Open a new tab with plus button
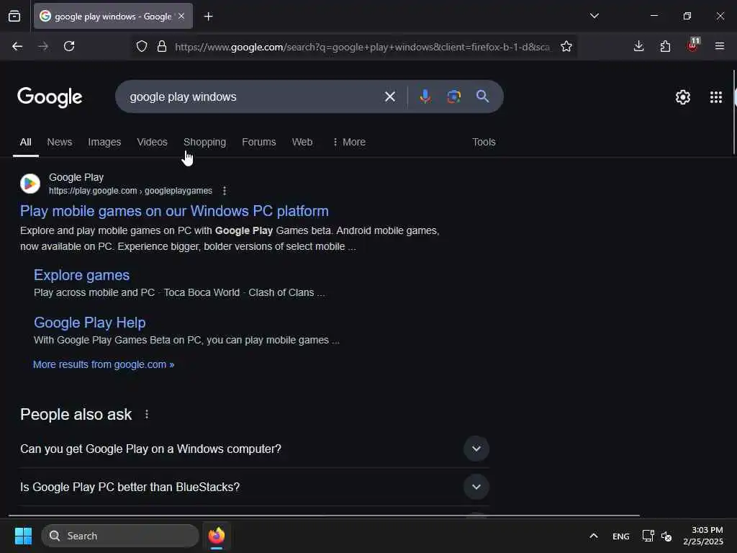 (x=208, y=17)
